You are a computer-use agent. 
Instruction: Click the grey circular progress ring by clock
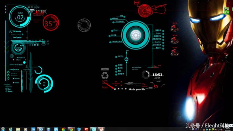click(x=146, y=75)
